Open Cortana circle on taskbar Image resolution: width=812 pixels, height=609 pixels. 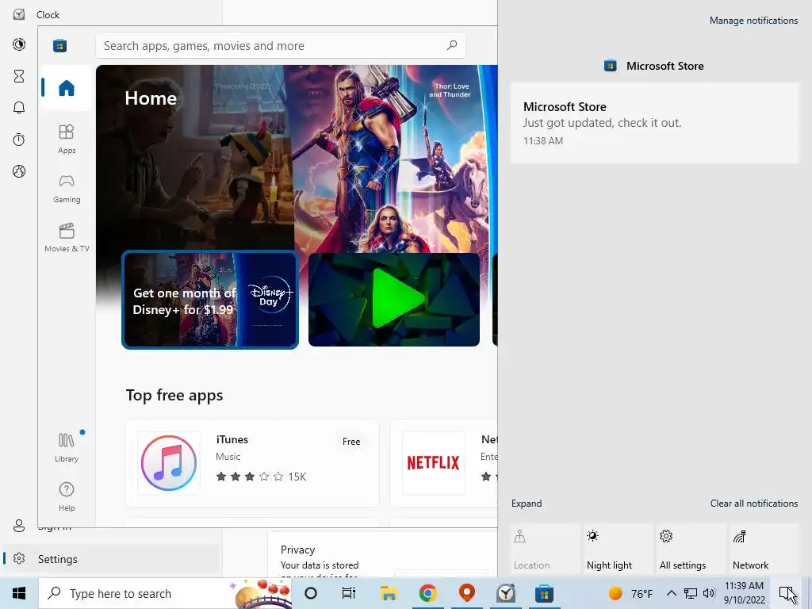click(x=311, y=593)
